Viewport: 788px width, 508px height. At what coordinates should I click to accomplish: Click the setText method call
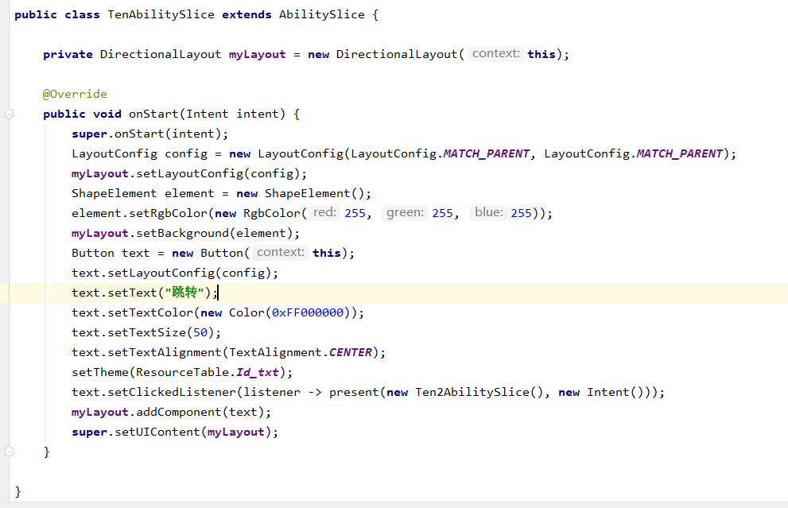point(133,293)
